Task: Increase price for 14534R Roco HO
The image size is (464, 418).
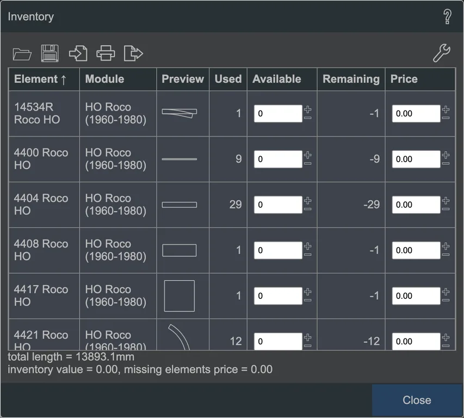Action: [446, 109]
